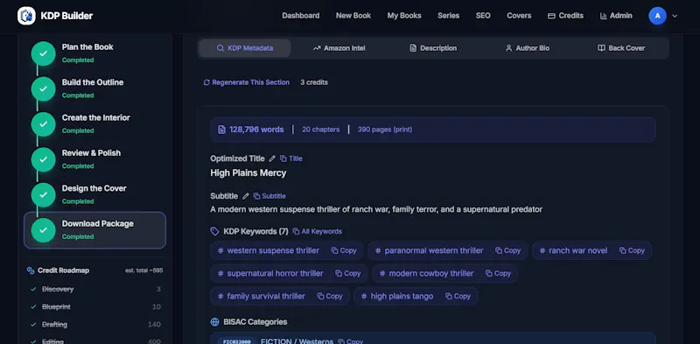Image resolution: width=700 pixels, height=344 pixels.
Task: Switch to the KDP Metadata tab
Action: (x=245, y=48)
